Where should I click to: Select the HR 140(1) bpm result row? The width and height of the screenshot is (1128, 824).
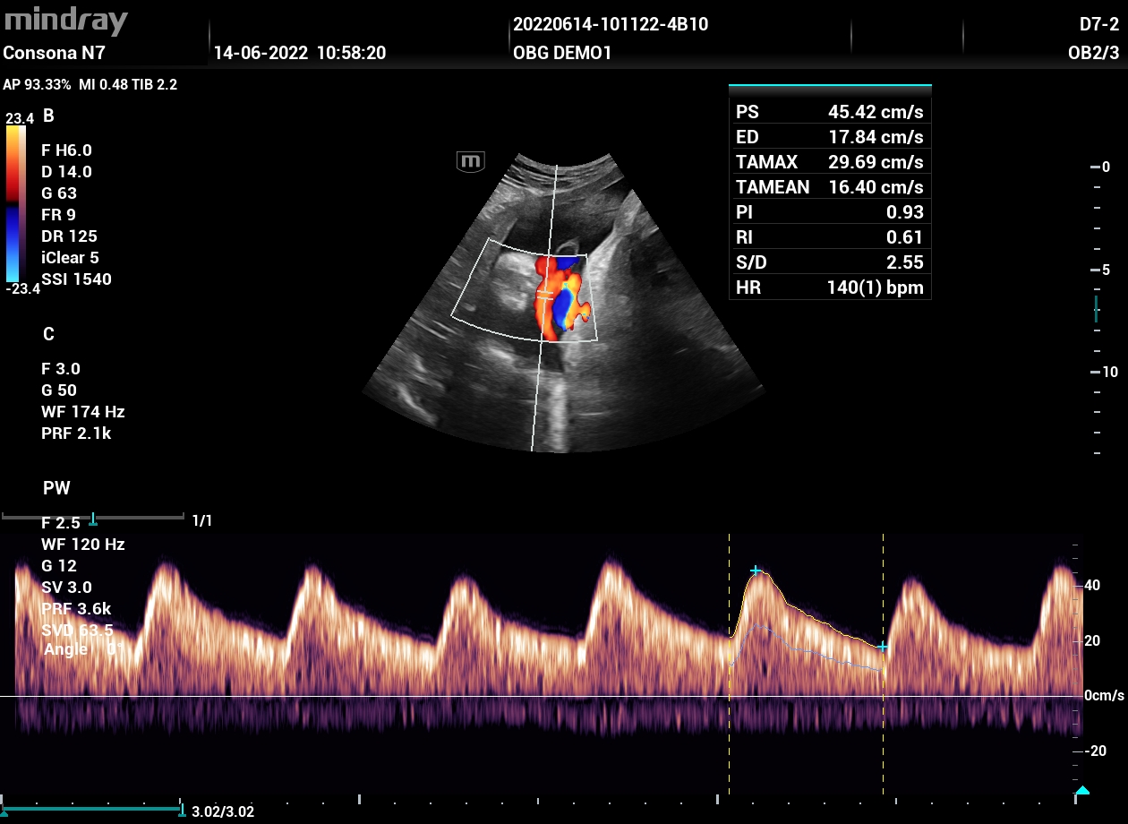[x=829, y=288]
